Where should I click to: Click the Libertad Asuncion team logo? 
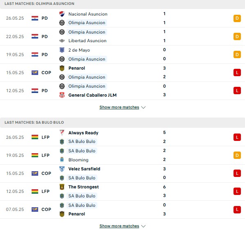(62, 41)
